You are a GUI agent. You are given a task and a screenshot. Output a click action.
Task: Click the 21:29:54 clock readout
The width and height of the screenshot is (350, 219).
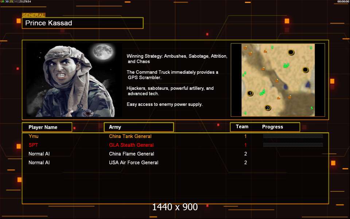coord(25,1)
